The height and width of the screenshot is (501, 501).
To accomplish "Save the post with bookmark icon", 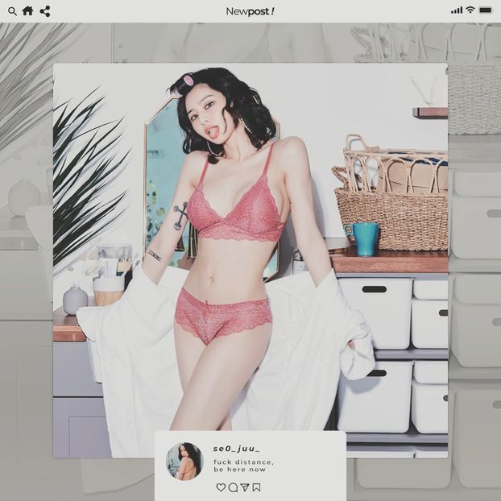I will coord(256,487).
